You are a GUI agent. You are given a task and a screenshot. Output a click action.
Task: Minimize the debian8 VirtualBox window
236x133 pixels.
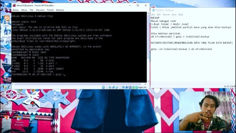(x=130, y=6)
